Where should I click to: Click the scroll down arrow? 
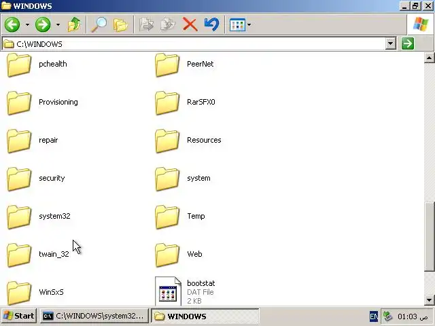[429, 300]
